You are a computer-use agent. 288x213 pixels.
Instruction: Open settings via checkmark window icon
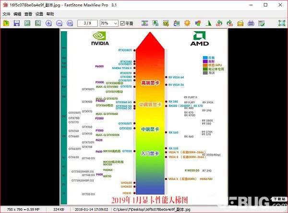(x=262, y=23)
